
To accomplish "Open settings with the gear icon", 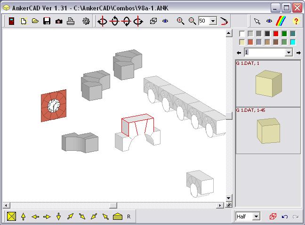I will click(x=86, y=21).
